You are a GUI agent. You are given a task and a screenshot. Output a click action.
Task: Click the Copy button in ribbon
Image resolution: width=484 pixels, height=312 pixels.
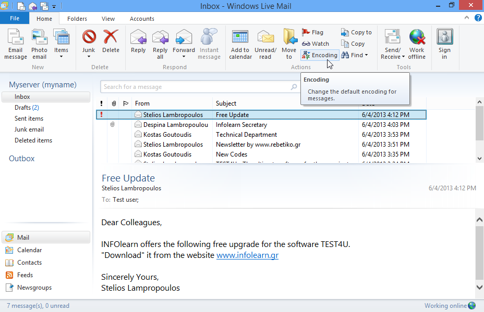353,44
